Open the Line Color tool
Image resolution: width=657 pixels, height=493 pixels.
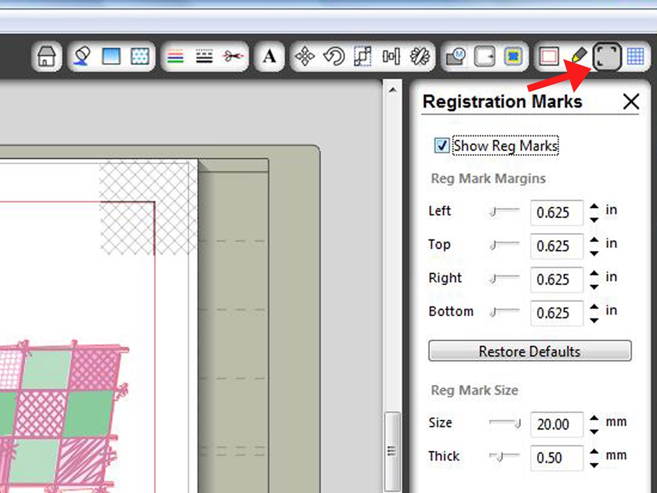[x=176, y=56]
